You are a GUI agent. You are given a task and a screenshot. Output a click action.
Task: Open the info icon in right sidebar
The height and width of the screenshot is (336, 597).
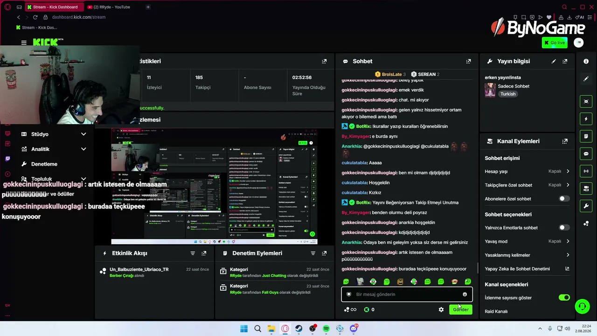click(586, 61)
